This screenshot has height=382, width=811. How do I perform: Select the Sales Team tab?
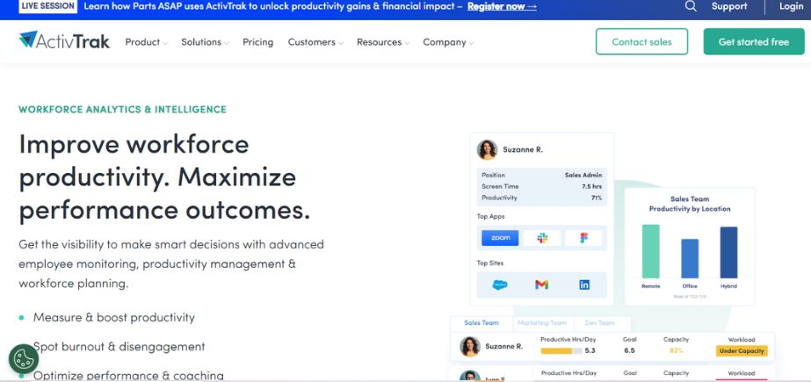click(481, 323)
